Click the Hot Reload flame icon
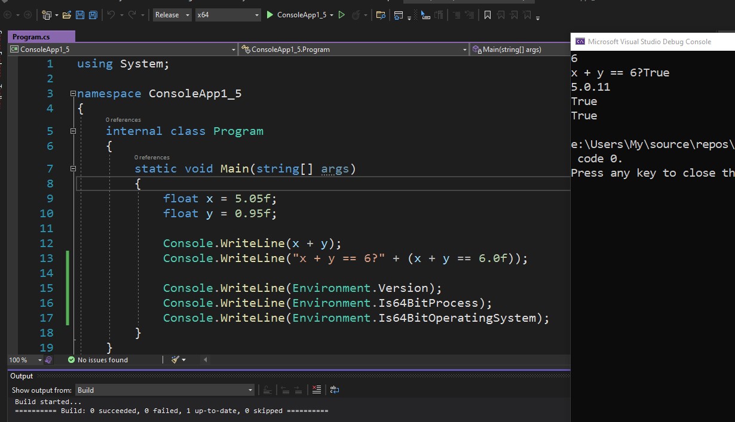Image resolution: width=735 pixels, height=422 pixels. [357, 15]
